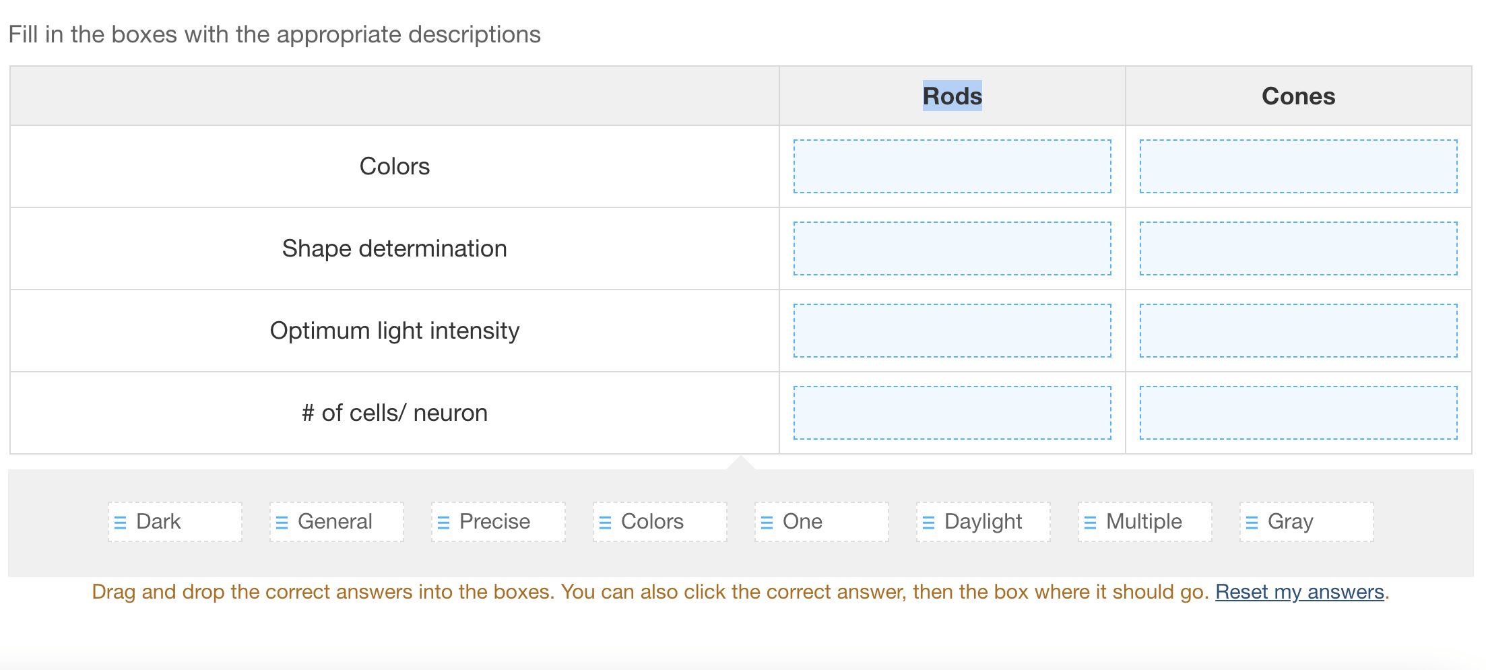The width and height of the screenshot is (1486, 670).
Task: Select the Rods box for Shape determination
Action: [952, 248]
